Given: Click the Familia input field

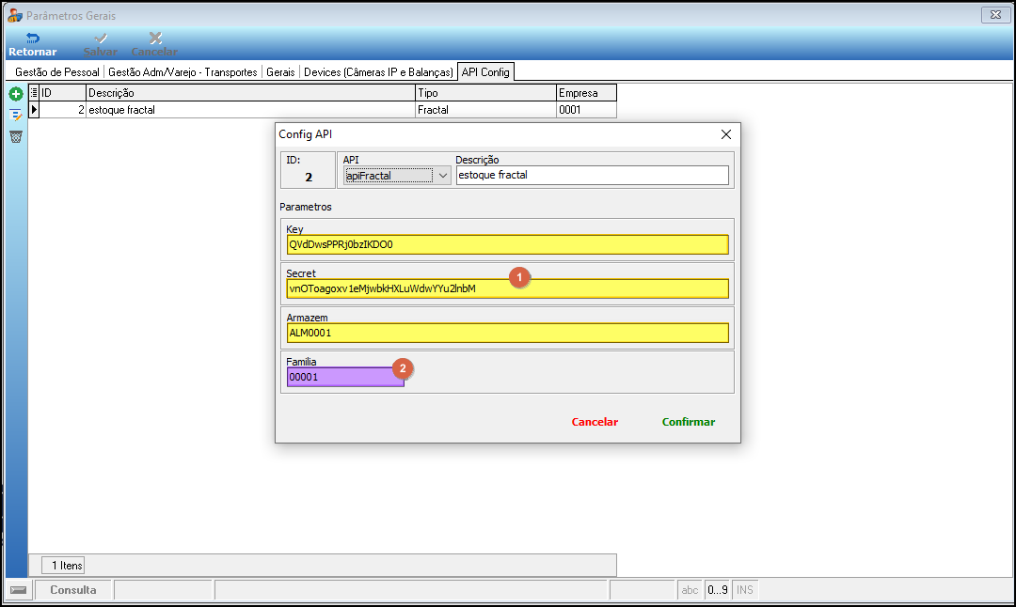Looking at the screenshot, I should [x=345, y=377].
